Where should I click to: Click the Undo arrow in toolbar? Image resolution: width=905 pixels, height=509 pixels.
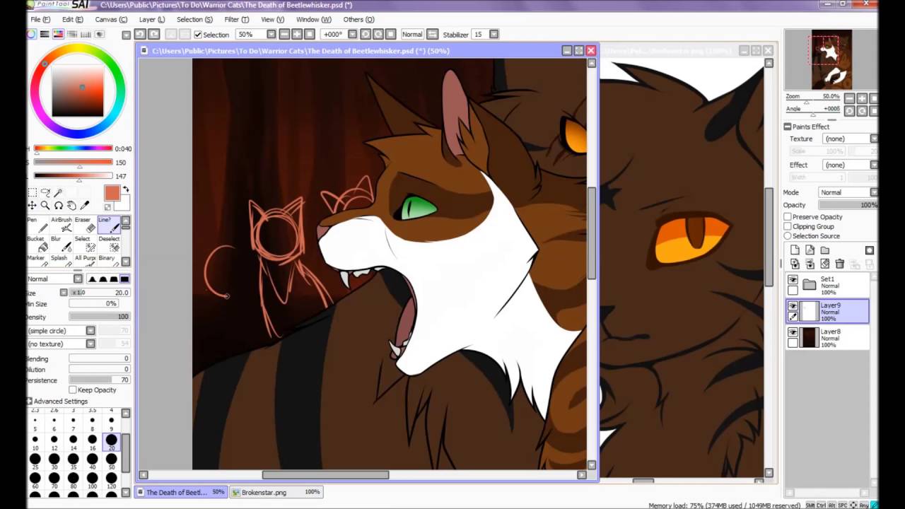(140, 34)
